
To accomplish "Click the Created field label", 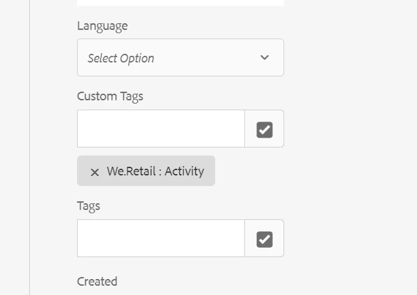I will [x=97, y=282].
